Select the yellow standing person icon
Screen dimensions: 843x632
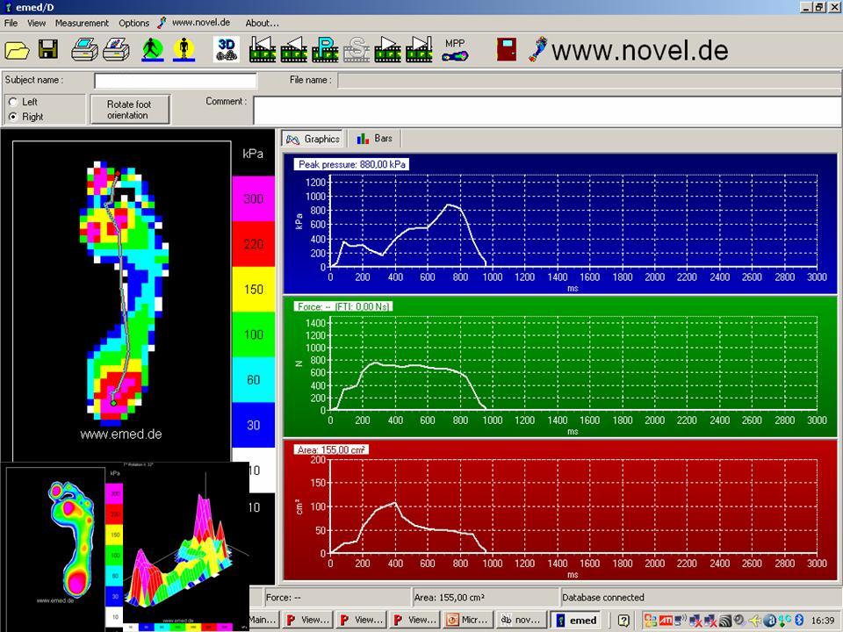tap(184, 49)
